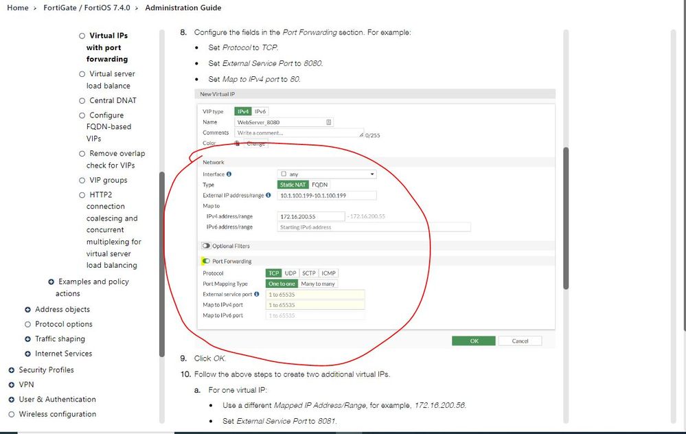Click Map to IPv6 port field
The height and width of the screenshot is (434, 686).
pos(315,315)
